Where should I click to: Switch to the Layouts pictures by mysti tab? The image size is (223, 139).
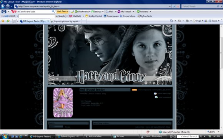coord(66,21)
